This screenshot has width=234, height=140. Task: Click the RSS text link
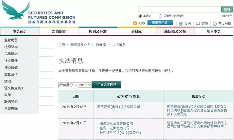[x=141, y=23]
